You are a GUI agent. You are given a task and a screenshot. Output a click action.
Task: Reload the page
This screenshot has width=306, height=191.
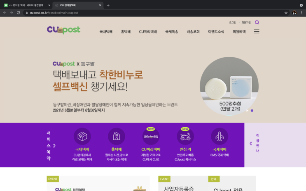(18, 13)
